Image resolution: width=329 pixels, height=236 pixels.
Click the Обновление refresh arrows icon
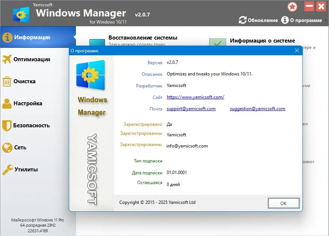pos(243,20)
